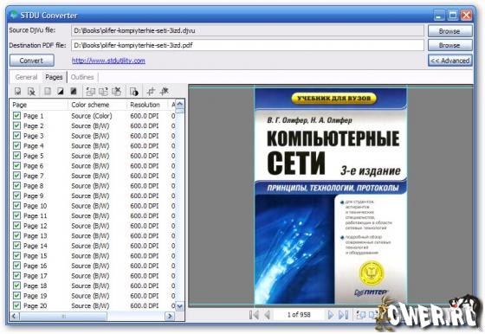The height and width of the screenshot is (334, 485).
Task: Toggle the Page 14 checkbox
Action: click(x=16, y=246)
